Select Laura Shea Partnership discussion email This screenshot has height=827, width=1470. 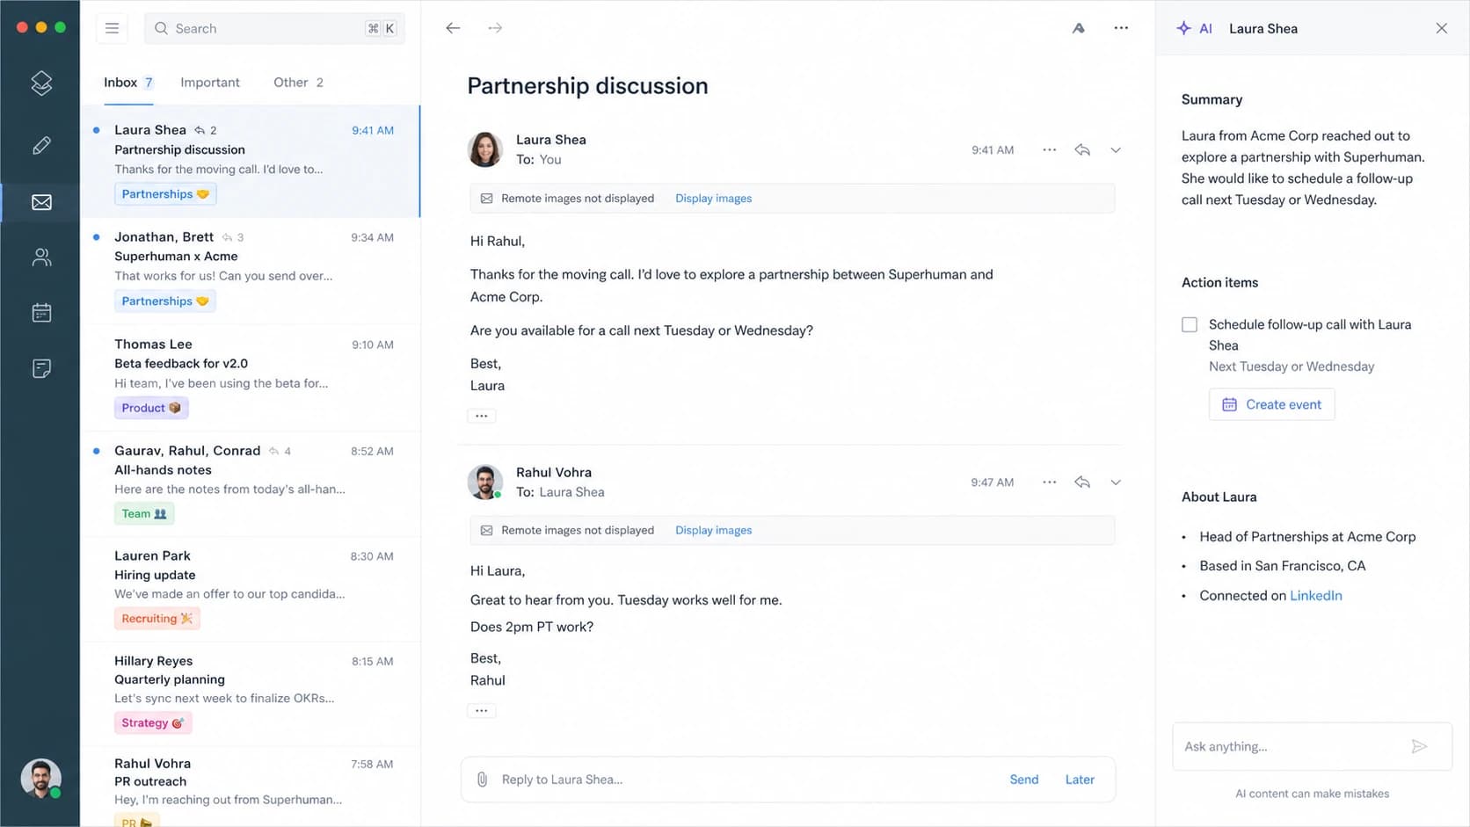coord(250,162)
